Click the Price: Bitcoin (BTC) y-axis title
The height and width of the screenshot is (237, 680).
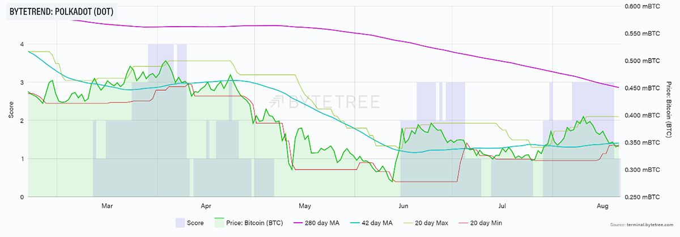(669, 110)
